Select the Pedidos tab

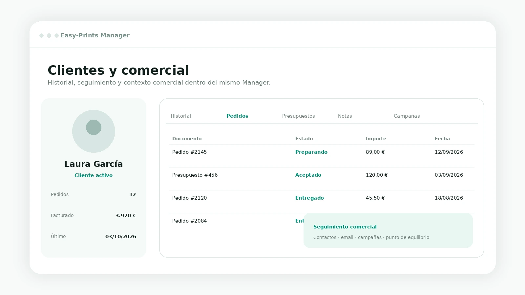(237, 116)
